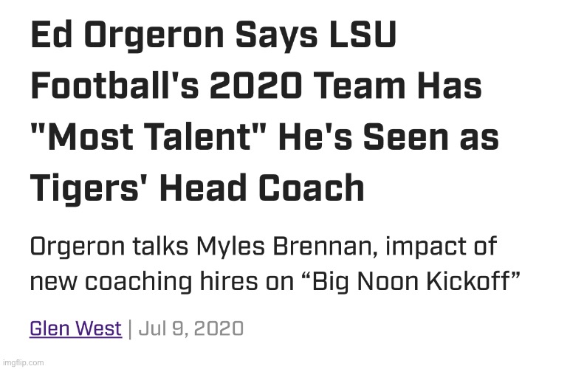Click "impact of" in the subheading
Image resolution: width=570 pixels, height=369 pixels.
(449, 247)
